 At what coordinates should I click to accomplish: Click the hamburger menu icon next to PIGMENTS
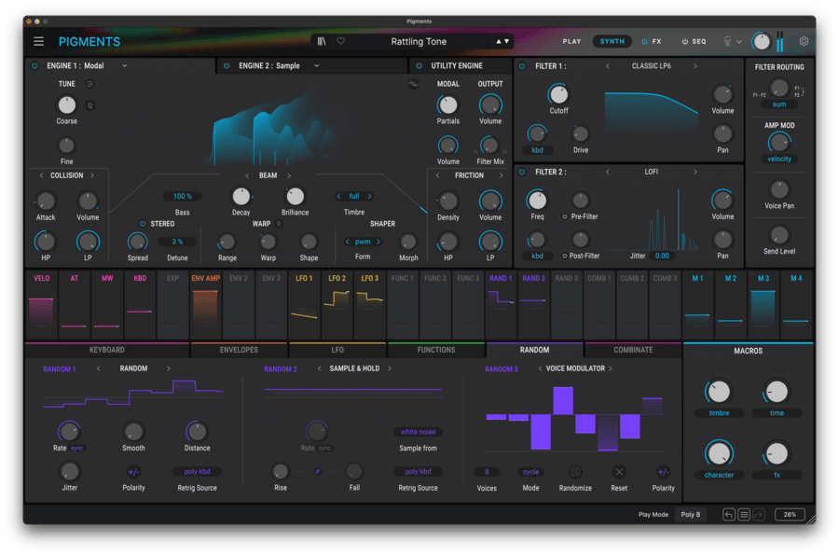pos(38,41)
